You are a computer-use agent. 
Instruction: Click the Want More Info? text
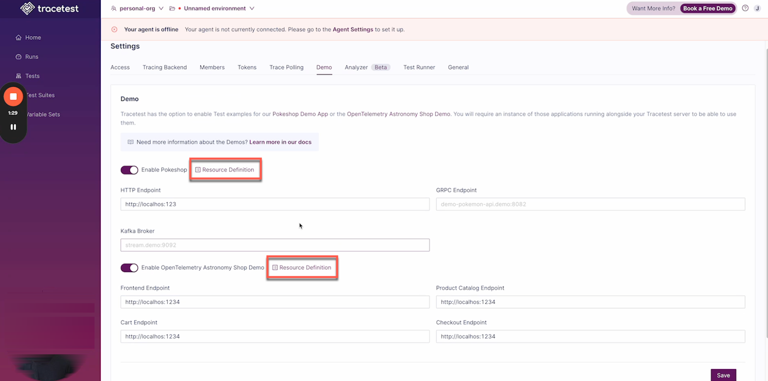click(653, 8)
